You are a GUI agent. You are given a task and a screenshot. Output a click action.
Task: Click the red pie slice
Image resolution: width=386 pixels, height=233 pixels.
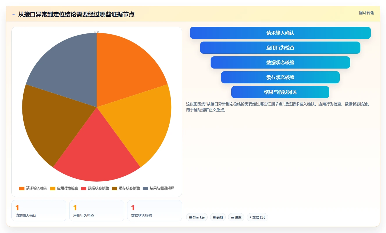coord(97,151)
